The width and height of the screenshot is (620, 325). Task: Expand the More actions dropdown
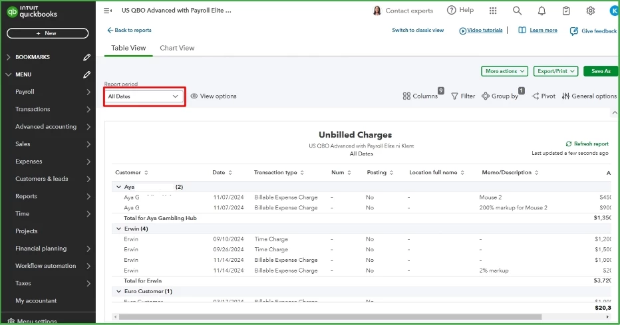click(504, 71)
